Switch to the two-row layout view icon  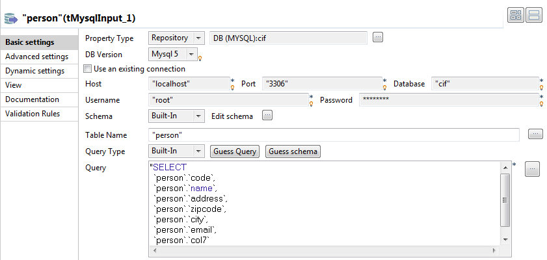click(x=534, y=14)
